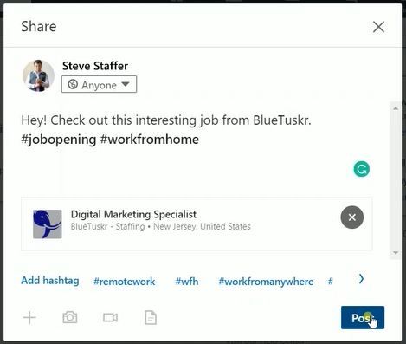
Task: Open the Grammarly icon in text box
Action: (x=362, y=169)
